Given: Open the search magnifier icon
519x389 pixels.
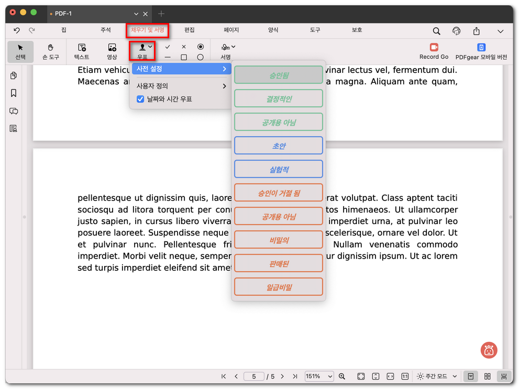Looking at the screenshot, I should point(436,31).
